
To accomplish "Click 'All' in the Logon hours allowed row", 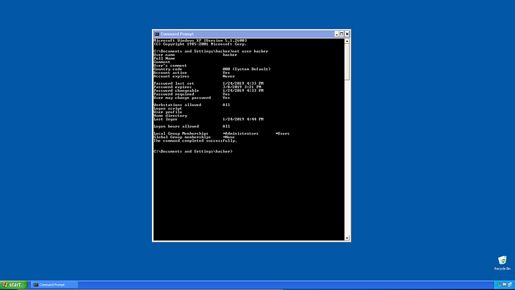I will [226, 126].
